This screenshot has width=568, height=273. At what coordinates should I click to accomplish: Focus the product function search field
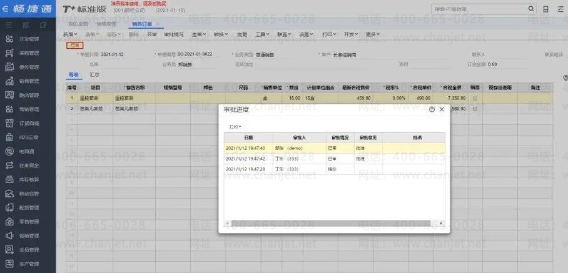point(479,9)
